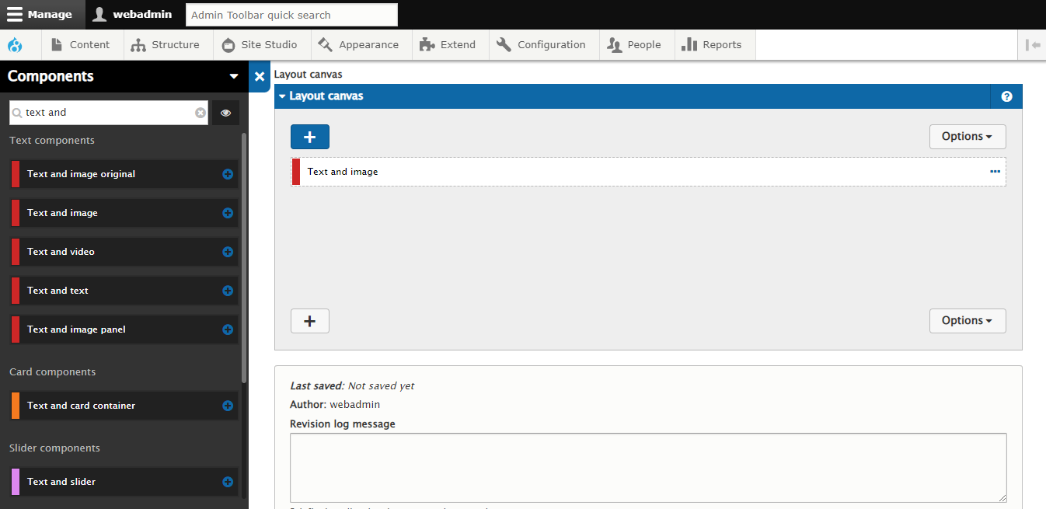This screenshot has height=509, width=1046.
Task: Add Text and text component via plus
Action: click(x=228, y=291)
